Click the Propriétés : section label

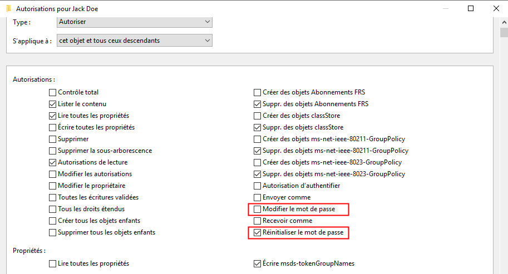click(29, 251)
